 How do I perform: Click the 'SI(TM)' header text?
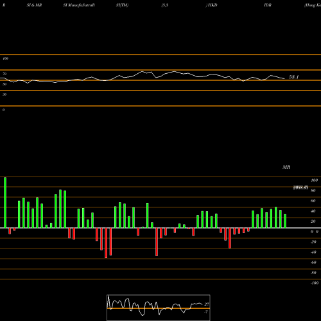[122, 5]
